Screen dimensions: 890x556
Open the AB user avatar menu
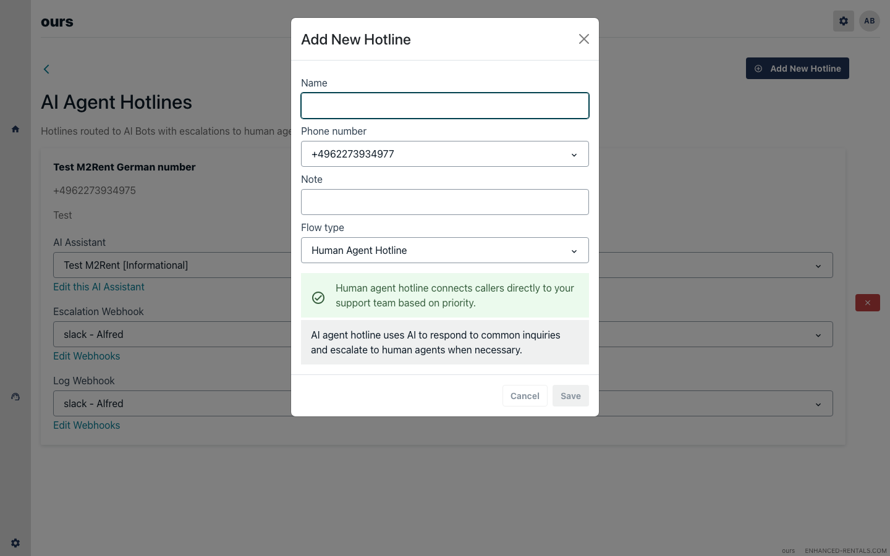[x=869, y=21]
